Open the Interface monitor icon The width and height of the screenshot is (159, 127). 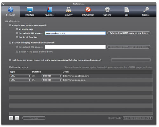point(30,10)
